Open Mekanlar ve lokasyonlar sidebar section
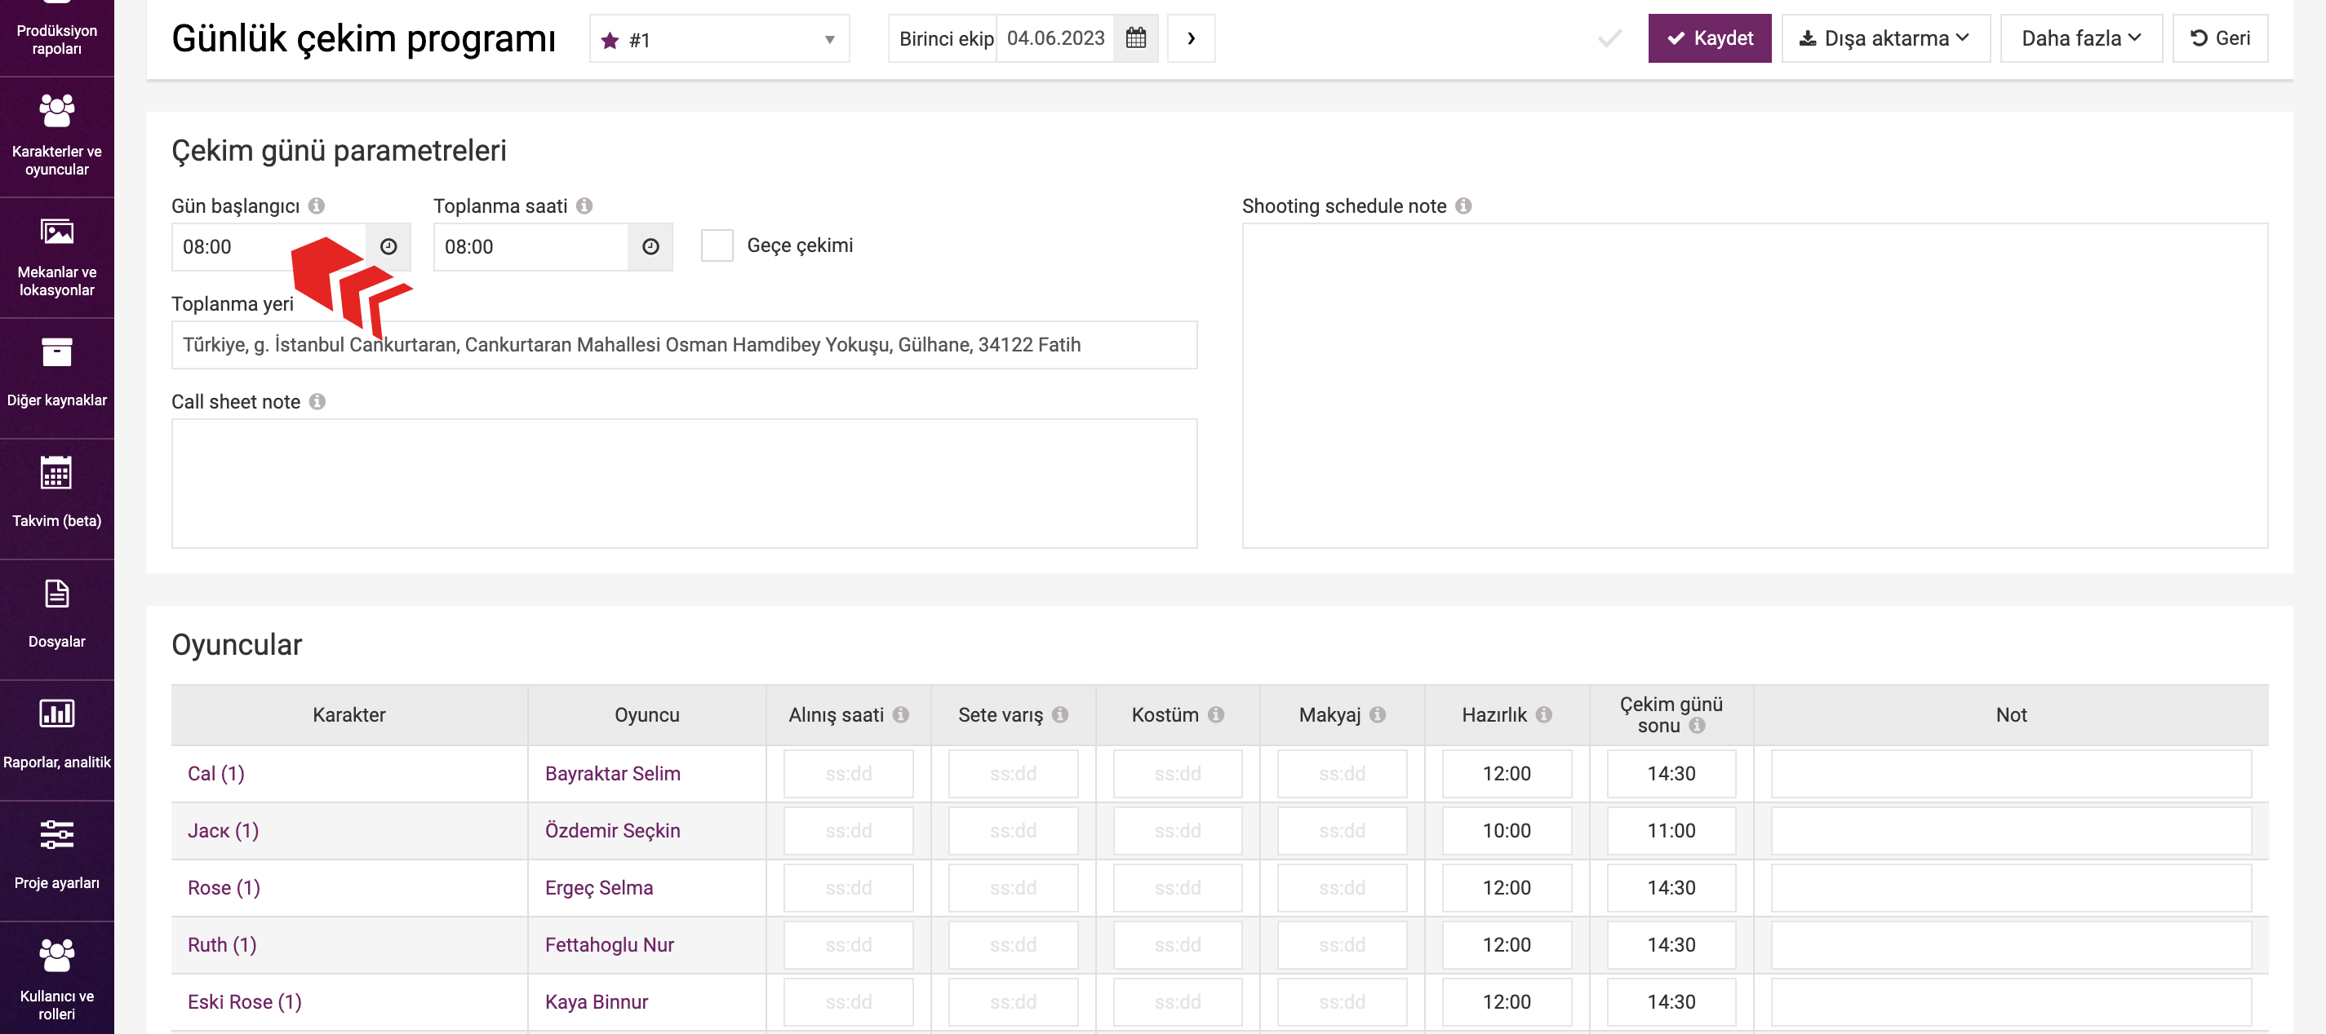This screenshot has height=1034, width=2326. point(57,257)
